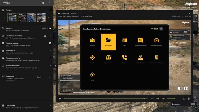
Task: Delete the video with the trash icon
Action: (189, 99)
